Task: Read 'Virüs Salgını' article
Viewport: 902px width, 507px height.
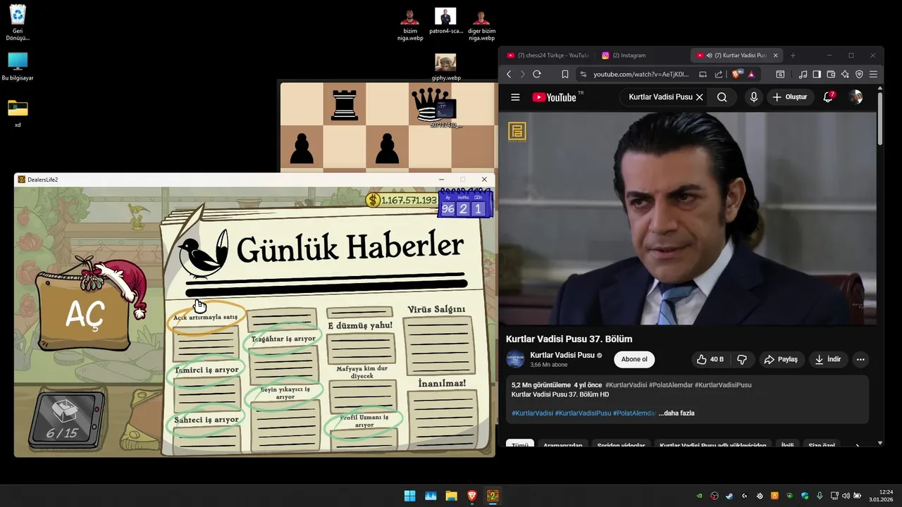Action: click(436, 309)
